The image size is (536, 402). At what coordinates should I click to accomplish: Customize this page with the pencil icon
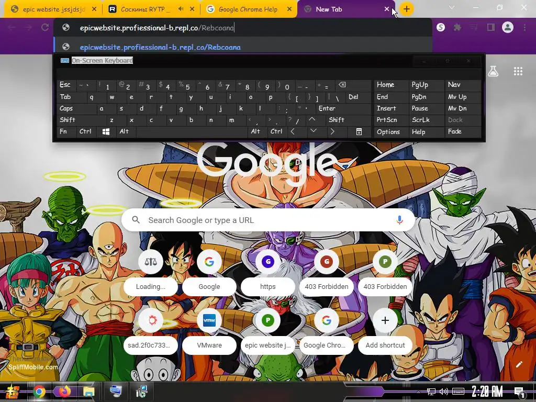[519, 364]
